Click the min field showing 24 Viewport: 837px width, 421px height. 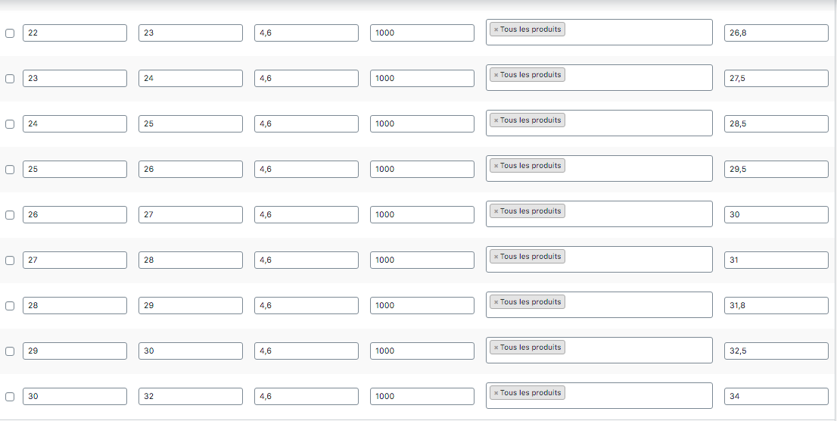click(x=75, y=123)
